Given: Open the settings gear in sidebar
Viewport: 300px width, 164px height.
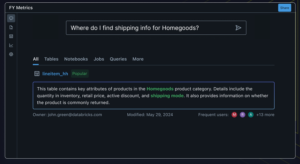Looking at the screenshot, I should click(11, 54).
